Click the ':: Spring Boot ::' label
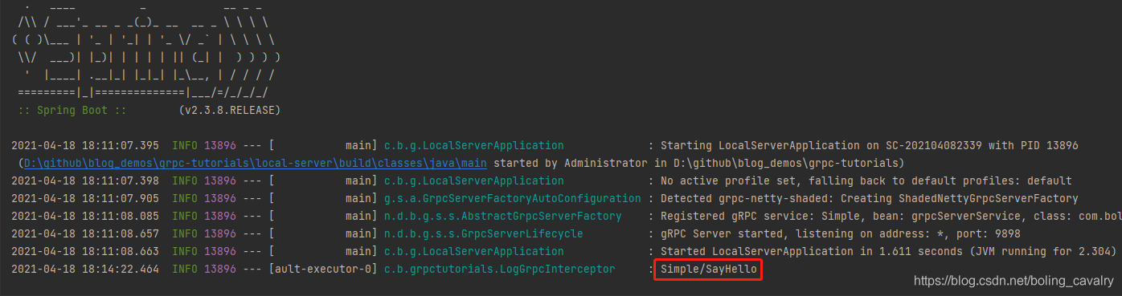 pyautogui.click(x=72, y=110)
